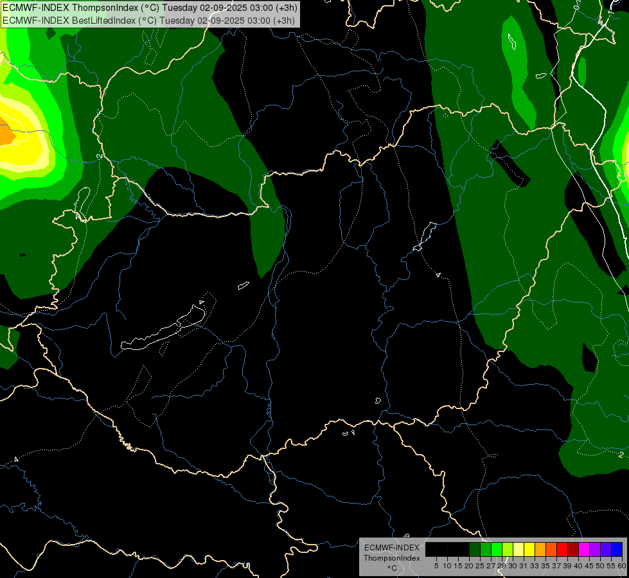The height and width of the screenshot is (578, 629).
Task: Click the legend tick value 25
Action: pyautogui.click(x=480, y=566)
